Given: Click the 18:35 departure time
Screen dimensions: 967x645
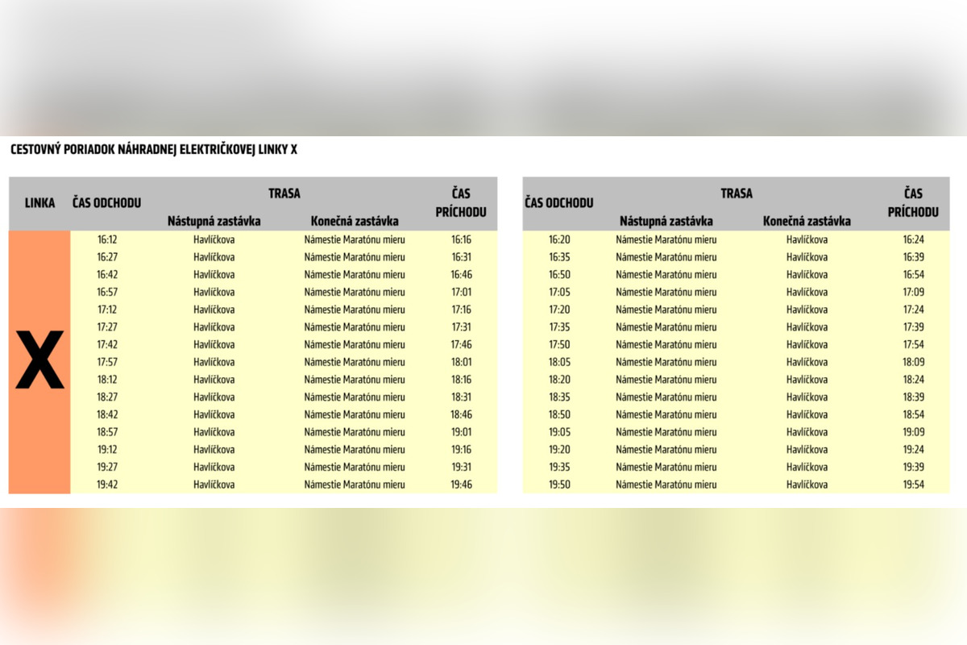Looking at the screenshot, I should click(559, 397).
